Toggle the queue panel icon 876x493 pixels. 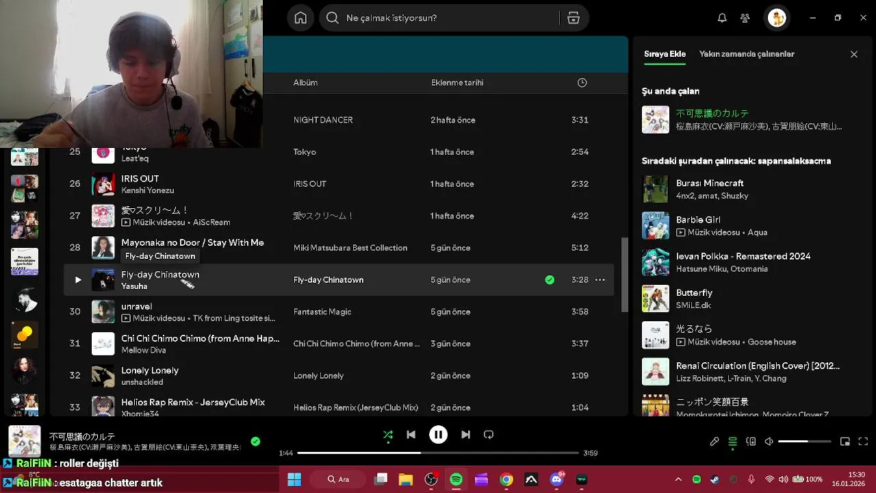click(x=732, y=442)
